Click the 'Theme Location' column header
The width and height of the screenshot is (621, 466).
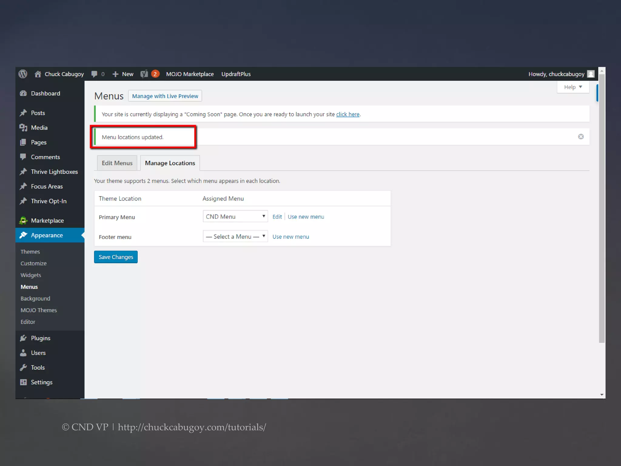click(x=120, y=198)
